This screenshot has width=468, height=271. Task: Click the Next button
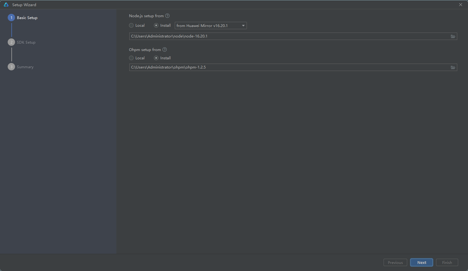pos(422,262)
